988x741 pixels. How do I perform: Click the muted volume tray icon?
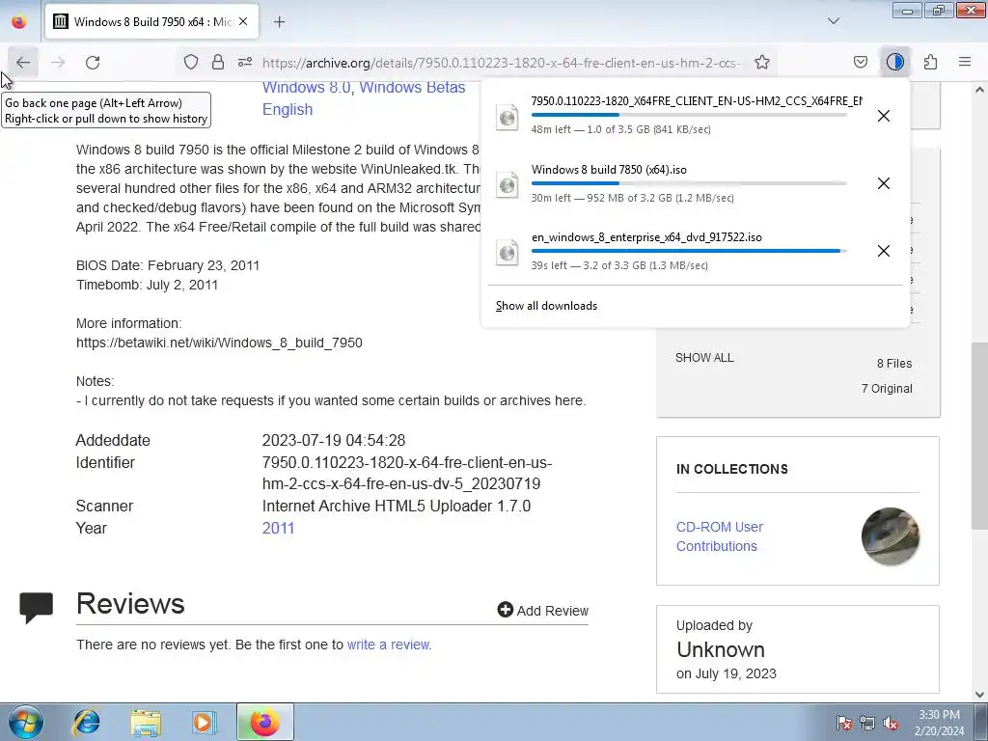(891, 723)
